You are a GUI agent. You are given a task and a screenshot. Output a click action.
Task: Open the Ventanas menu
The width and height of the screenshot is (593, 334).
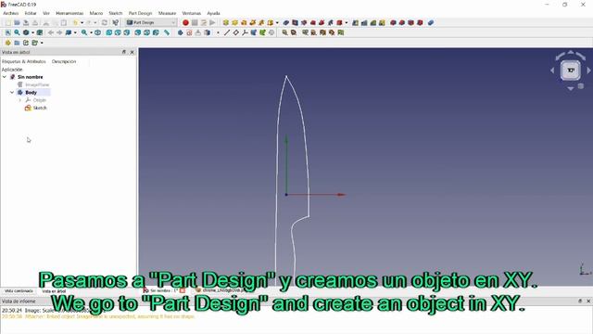[192, 13]
